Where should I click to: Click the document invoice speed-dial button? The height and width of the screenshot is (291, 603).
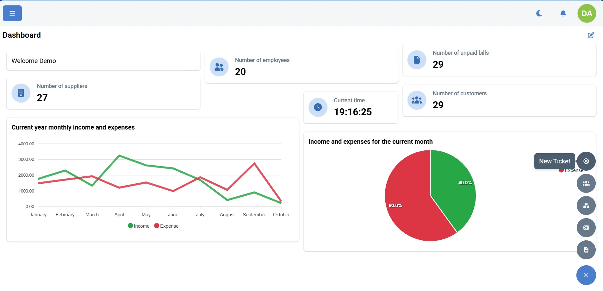(586, 250)
